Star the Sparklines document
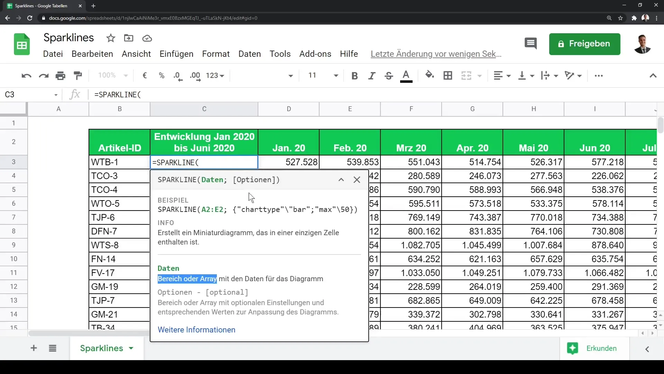 tap(111, 38)
